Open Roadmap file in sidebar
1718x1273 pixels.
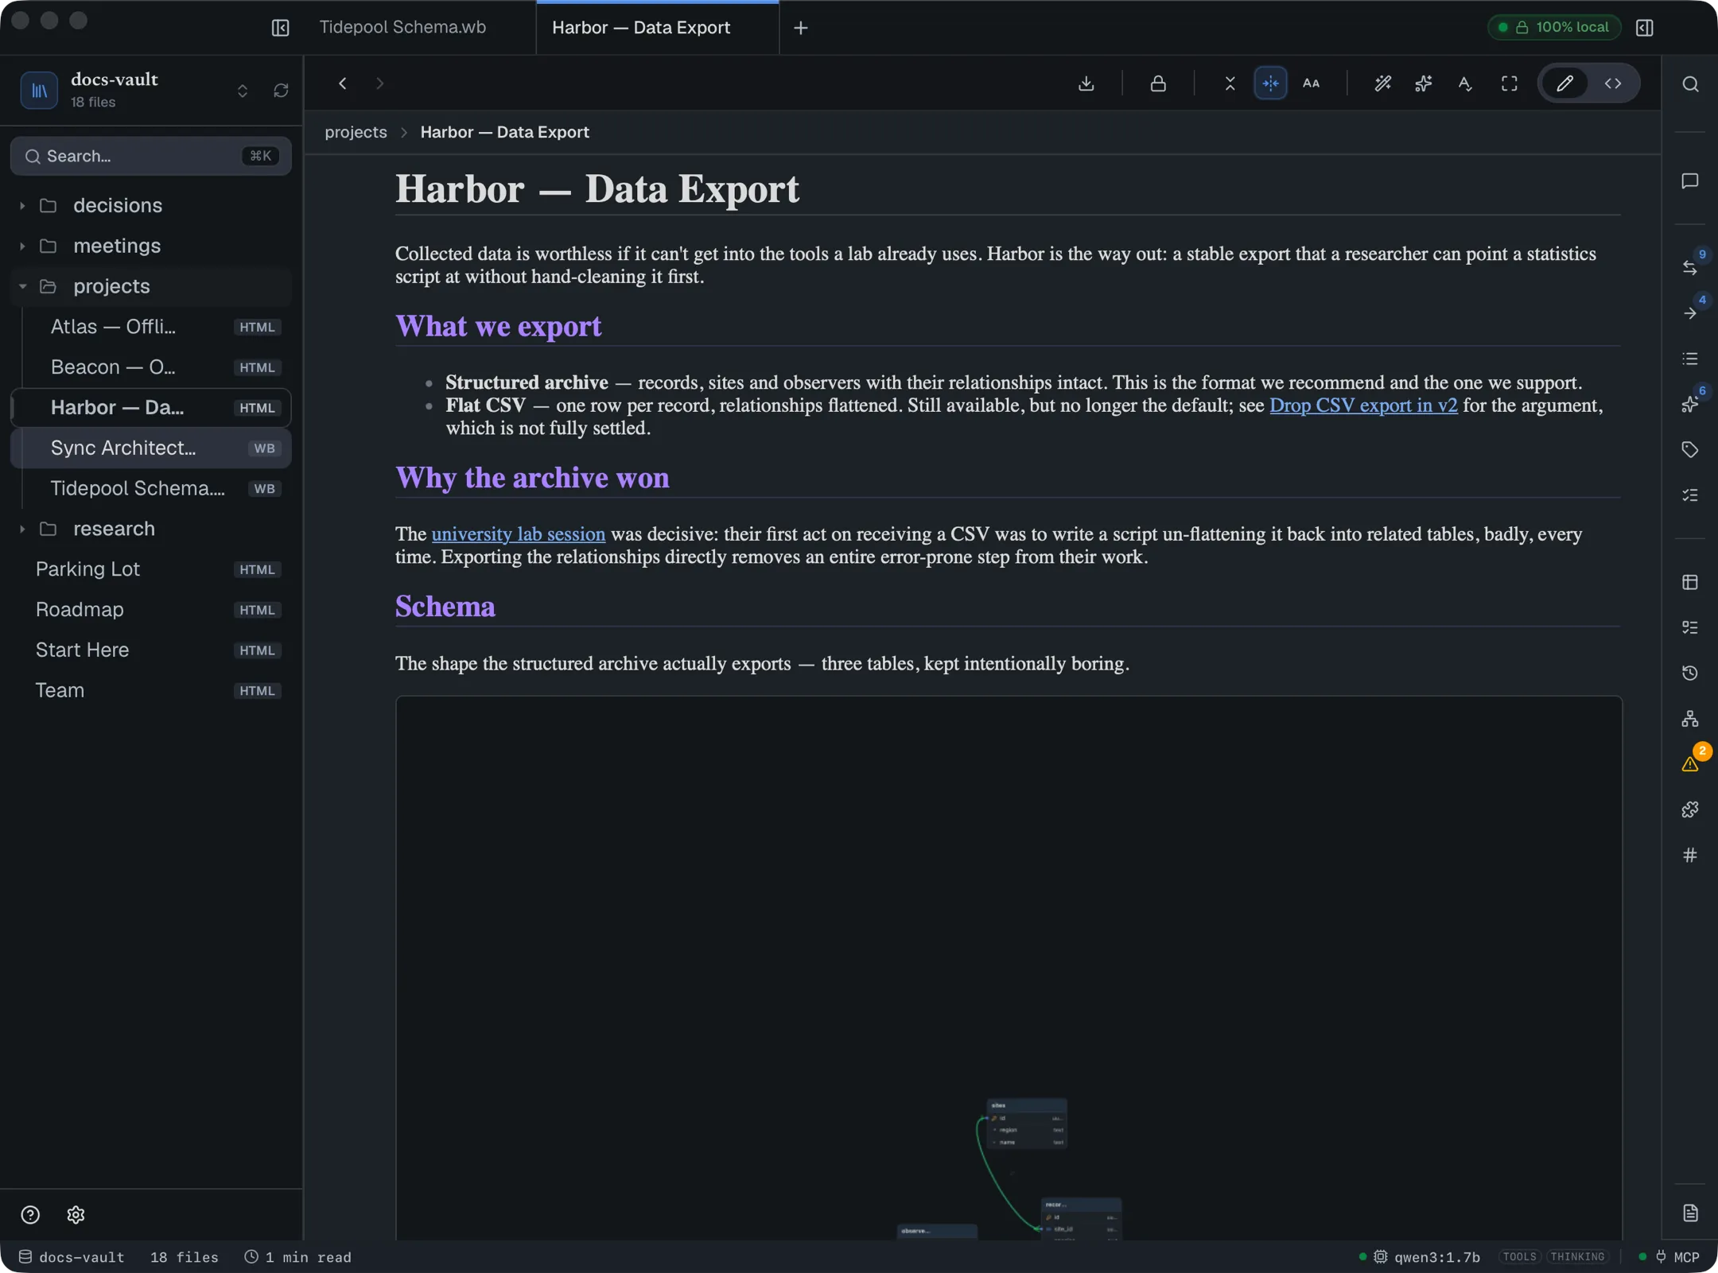click(151, 610)
